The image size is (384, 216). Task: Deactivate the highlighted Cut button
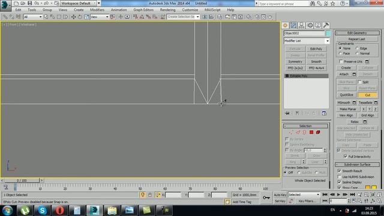368,95
